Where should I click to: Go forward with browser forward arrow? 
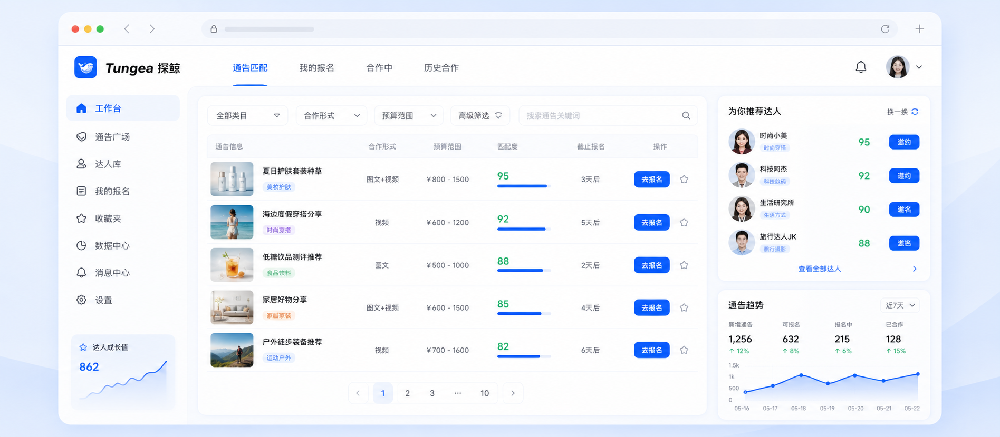click(152, 29)
